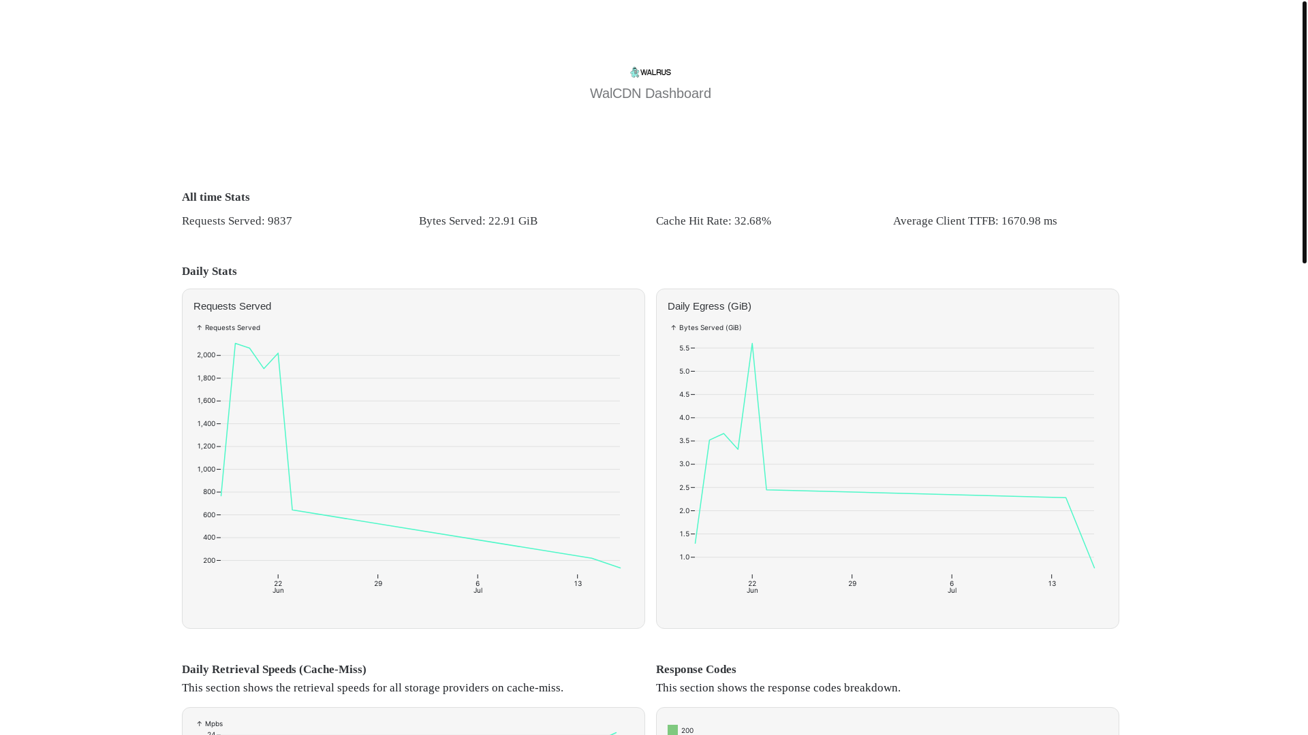Click Daily Retrieval Speeds (Cache-Miss) heading
The width and height of the screenshot is (1308, 735).
(274, 670)
